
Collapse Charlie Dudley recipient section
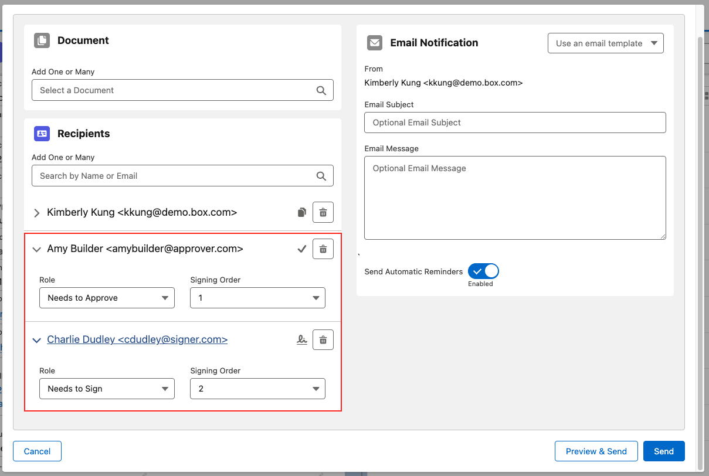[x=36, y=340]
